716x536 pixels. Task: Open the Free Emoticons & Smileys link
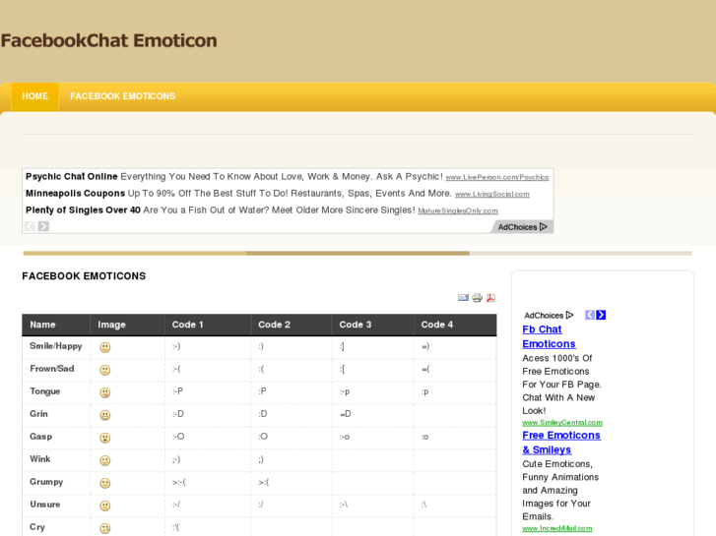(561, 443)
